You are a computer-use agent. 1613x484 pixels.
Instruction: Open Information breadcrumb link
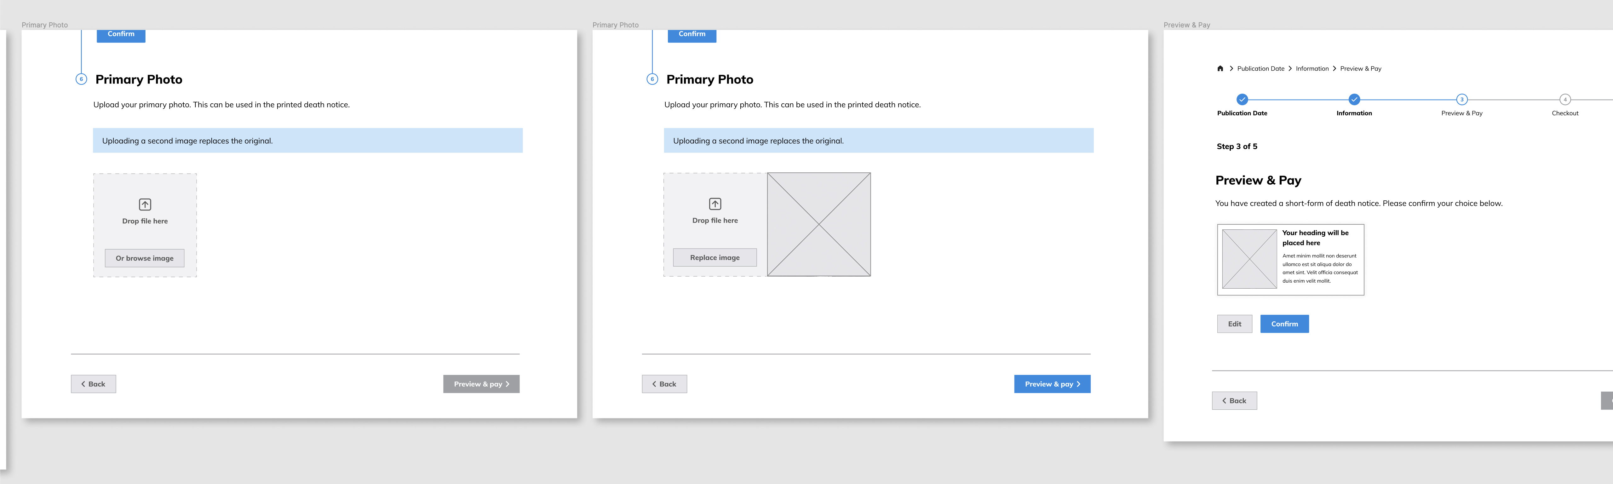tap(1312, 69)
